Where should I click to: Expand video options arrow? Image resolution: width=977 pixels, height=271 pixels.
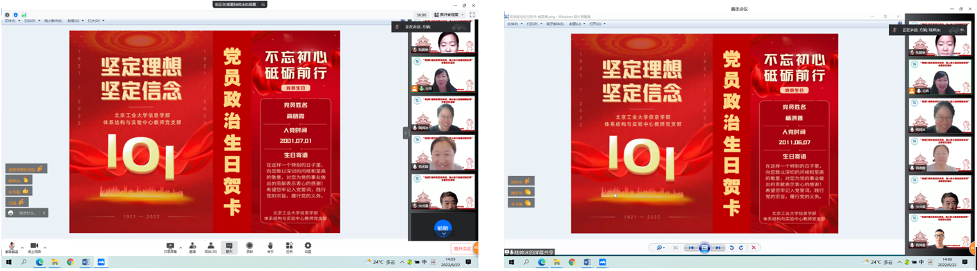click(x=45, y=248)
